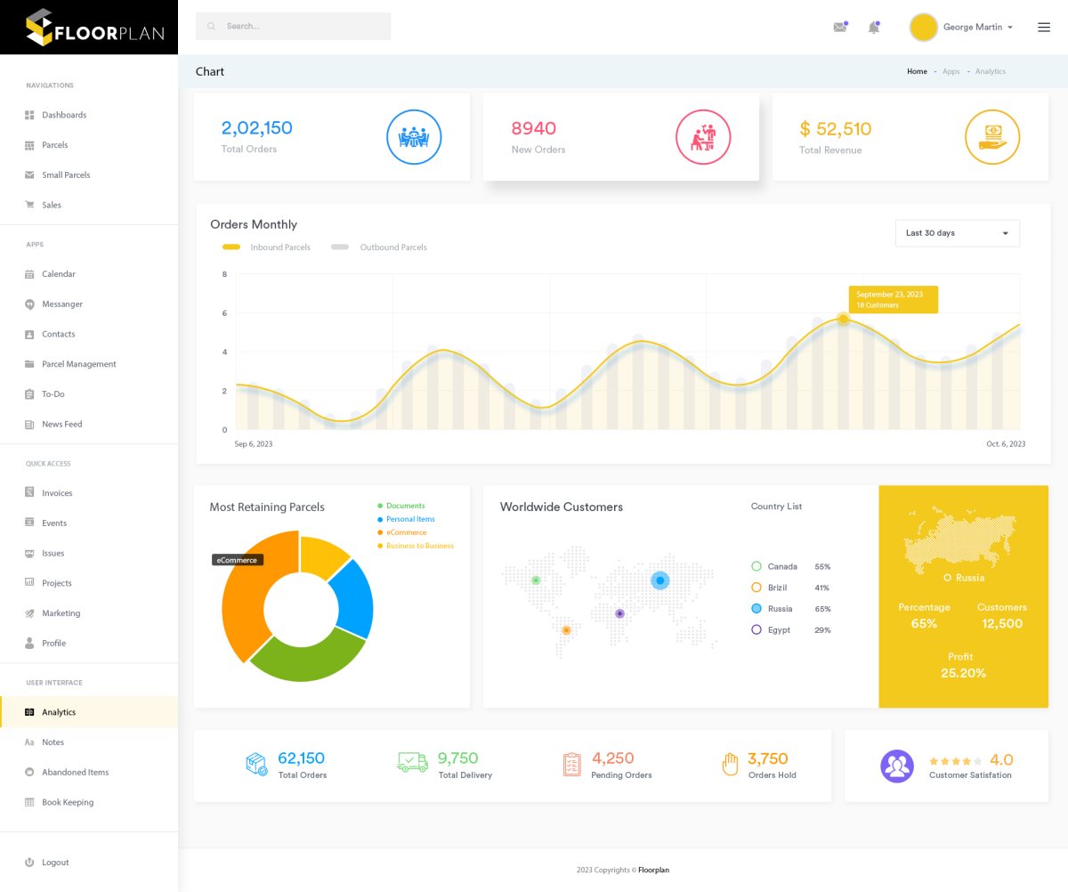The width and height of the screenshot is (1068, 892).
Task: Click the Total Revenue money icon
Action: pos(992,137)
